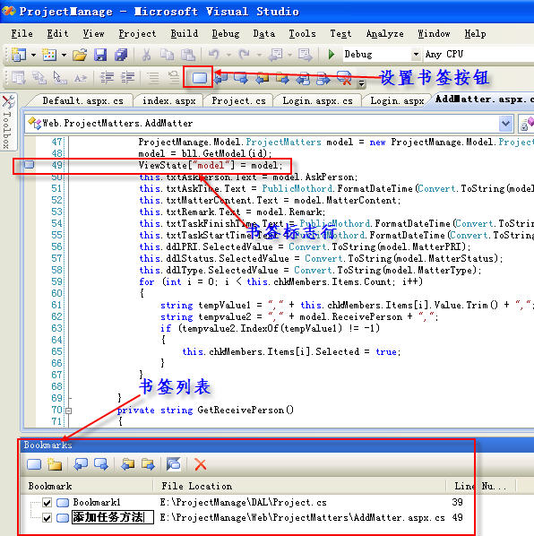Open the Analyze menu
534x536 pixels.
pyautogui.click(x=384, y=33)
